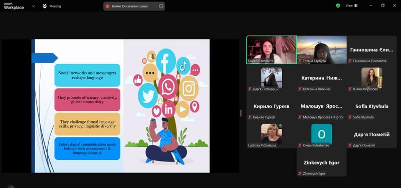The image size is (401, 188).
Task: Open the View layout options
Action: [x=352, y=6]
